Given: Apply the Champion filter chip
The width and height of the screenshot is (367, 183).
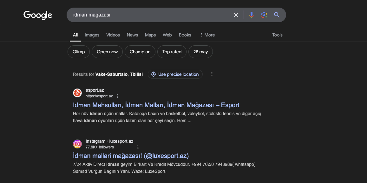Looking at the screenshot, I should click(x=140, y=52).
